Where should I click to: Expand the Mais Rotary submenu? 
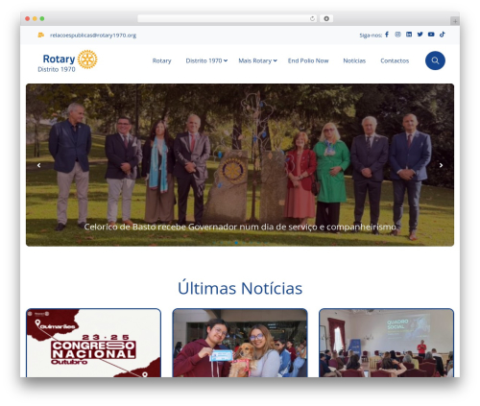pos(257,60)
